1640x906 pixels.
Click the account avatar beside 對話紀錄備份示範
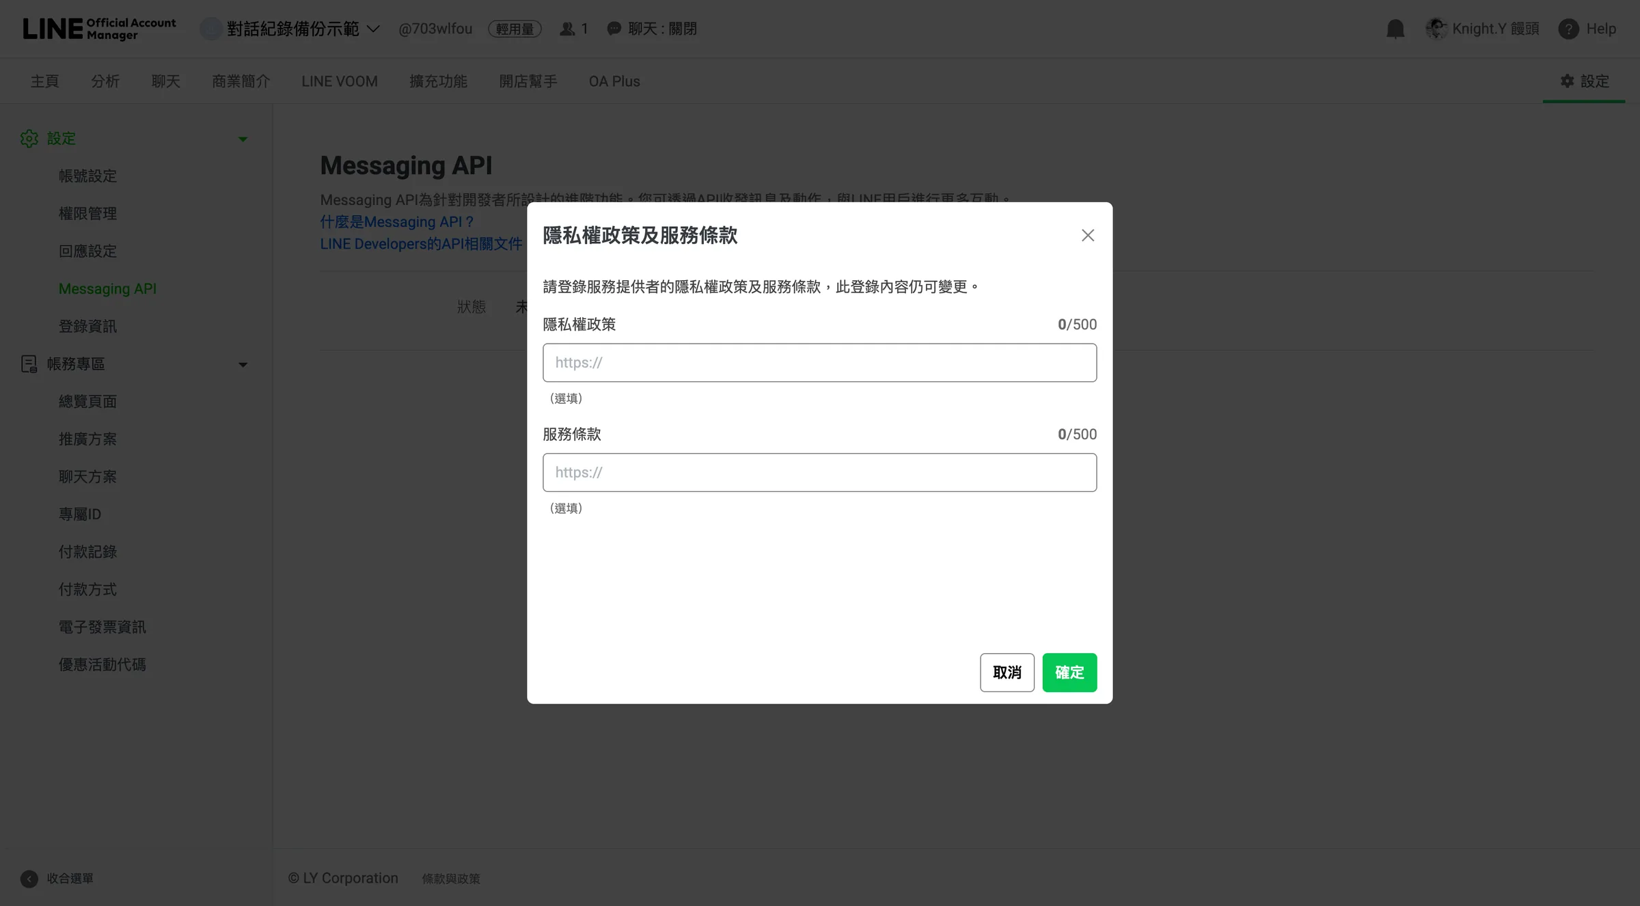coord(211,29)
